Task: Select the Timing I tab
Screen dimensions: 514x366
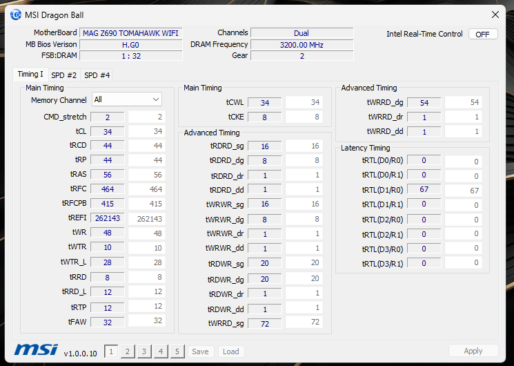Action: 30,74
